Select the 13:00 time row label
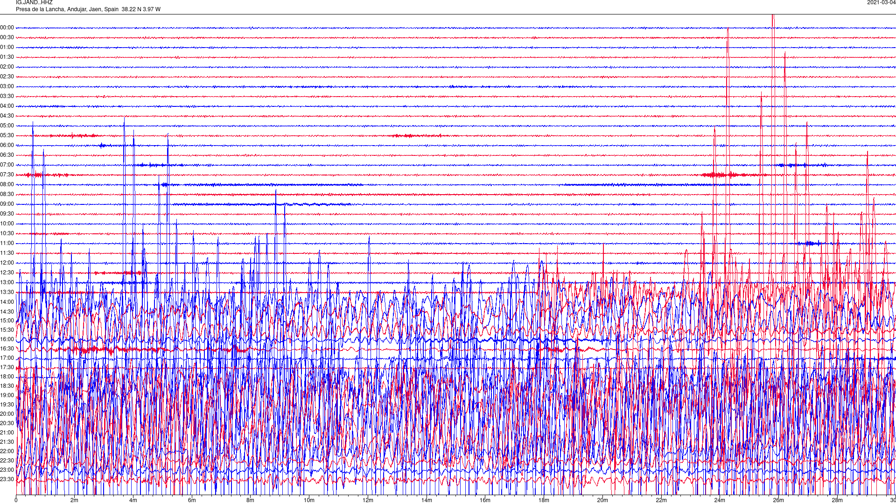Screen dimensions: 896x504 [x=7, y=283]
